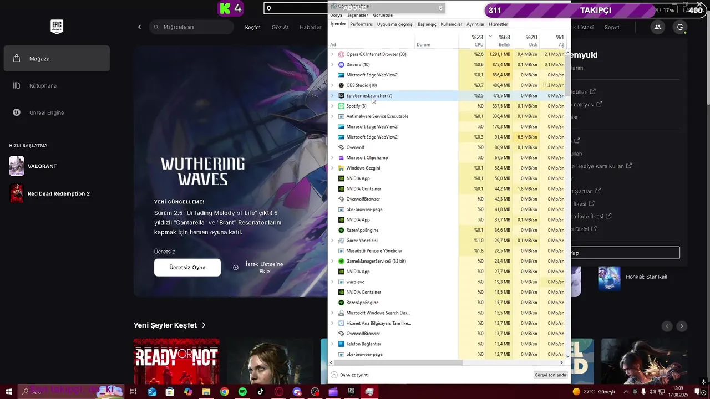This screenshot has height=399, width=710.
Task: Open the Honkai: Star Rail entry
Action: point(632,277)
